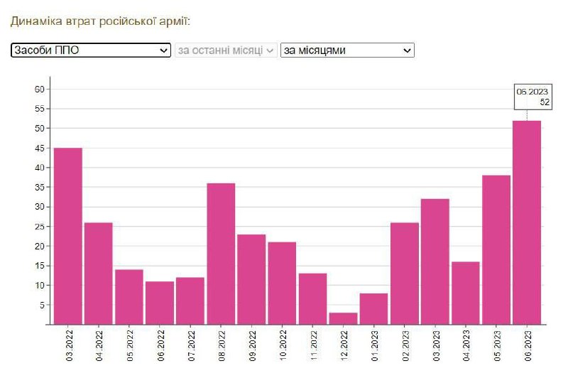Click the 07.2022 bar
The image size is (568, 383).
[x=190, y=301]
